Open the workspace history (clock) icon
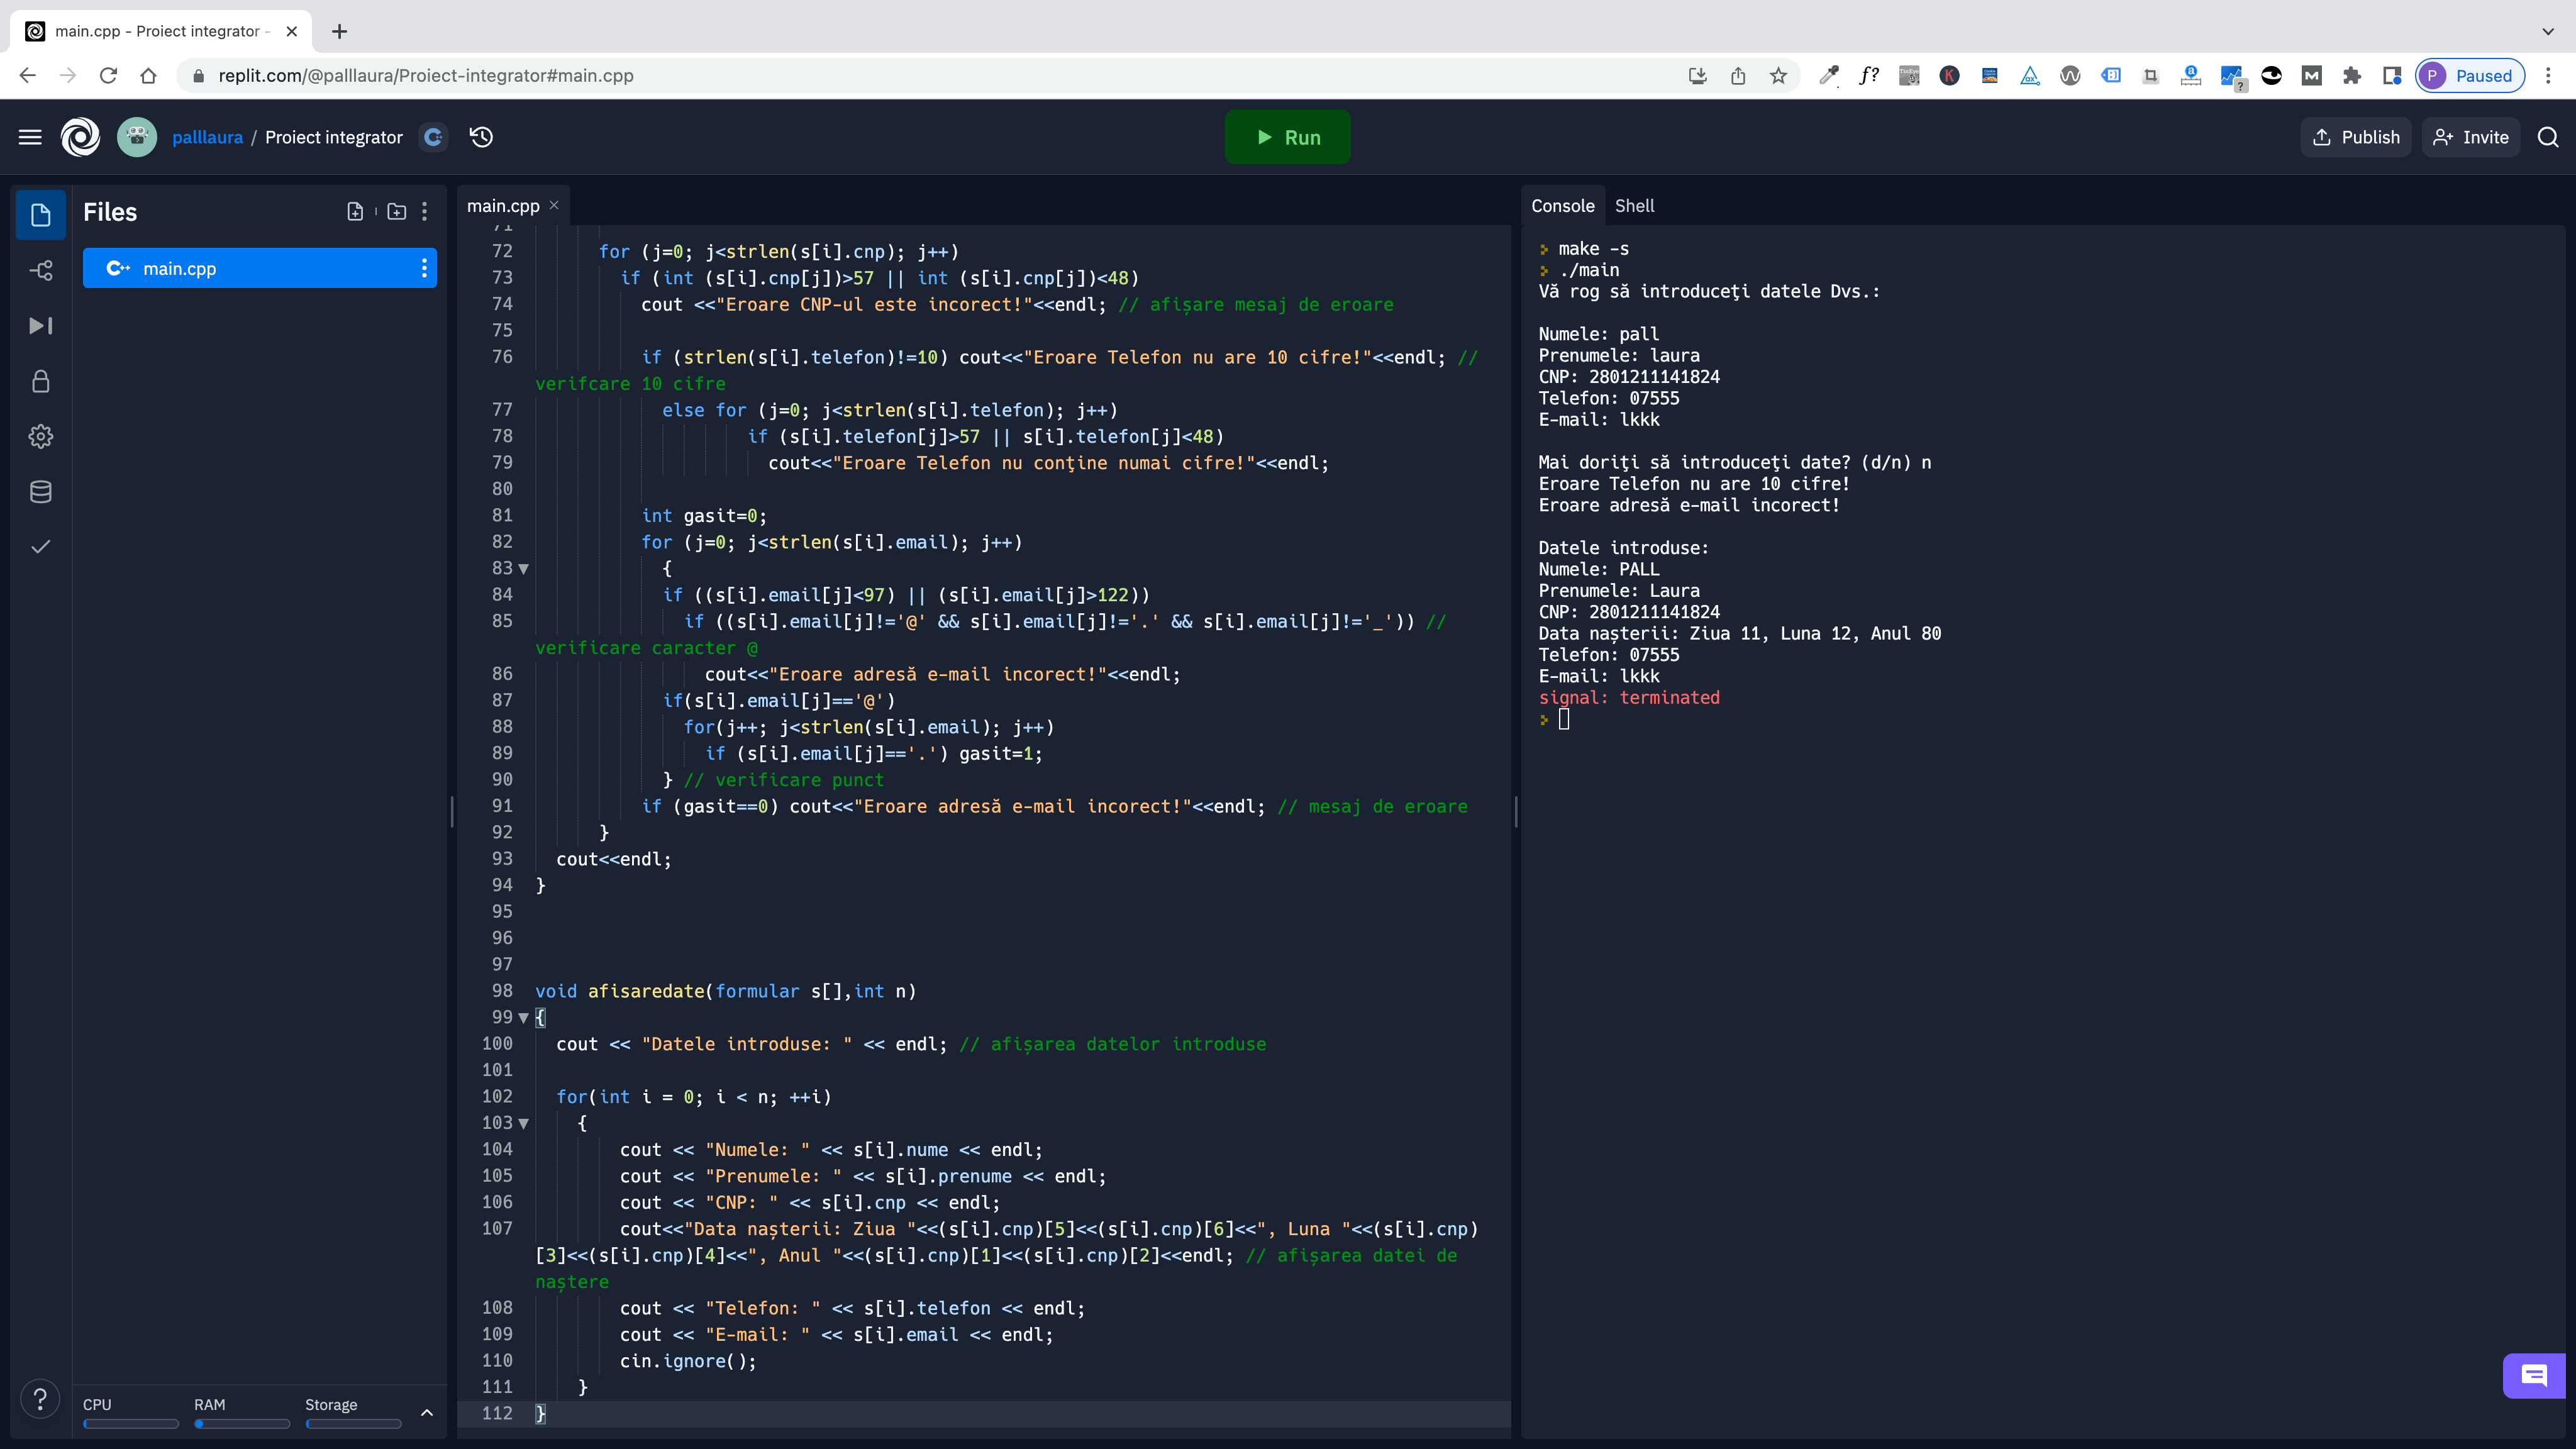The width and height of the screenshot is (2576, 1449). 480,137
